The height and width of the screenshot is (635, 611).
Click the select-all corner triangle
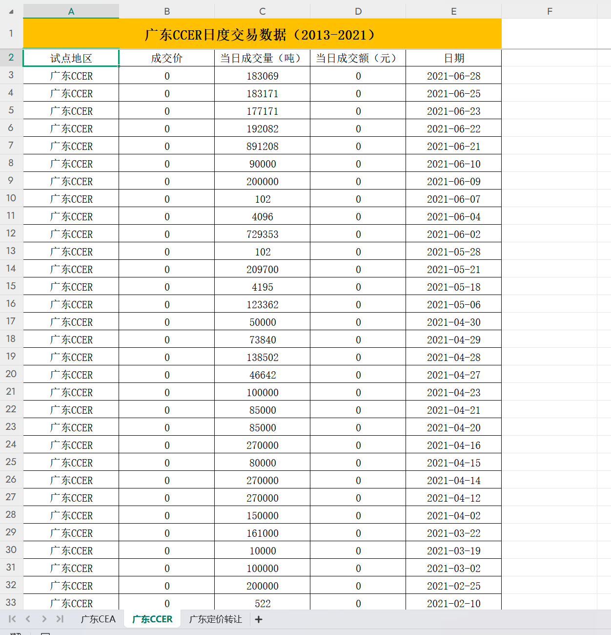(11, 11)
